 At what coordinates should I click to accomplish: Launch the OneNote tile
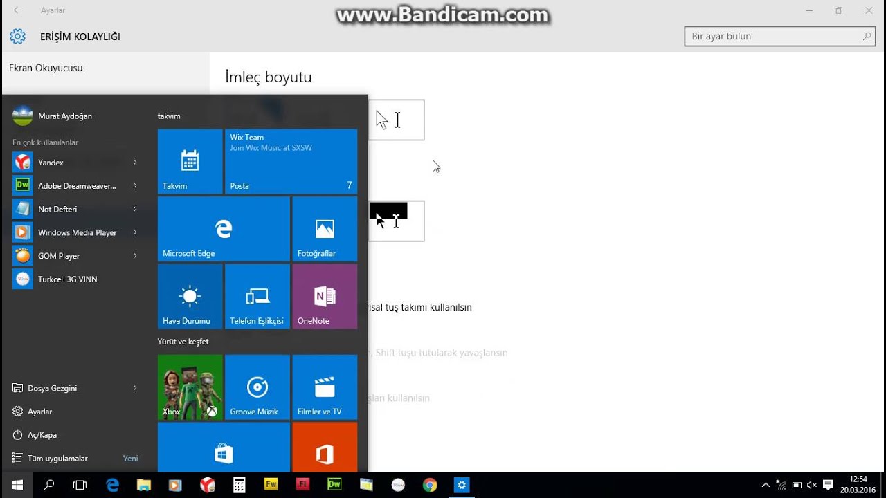(x=325, y=296)
